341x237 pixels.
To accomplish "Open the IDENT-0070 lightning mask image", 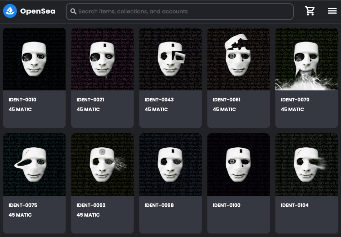I will click(x=306, y=59).
